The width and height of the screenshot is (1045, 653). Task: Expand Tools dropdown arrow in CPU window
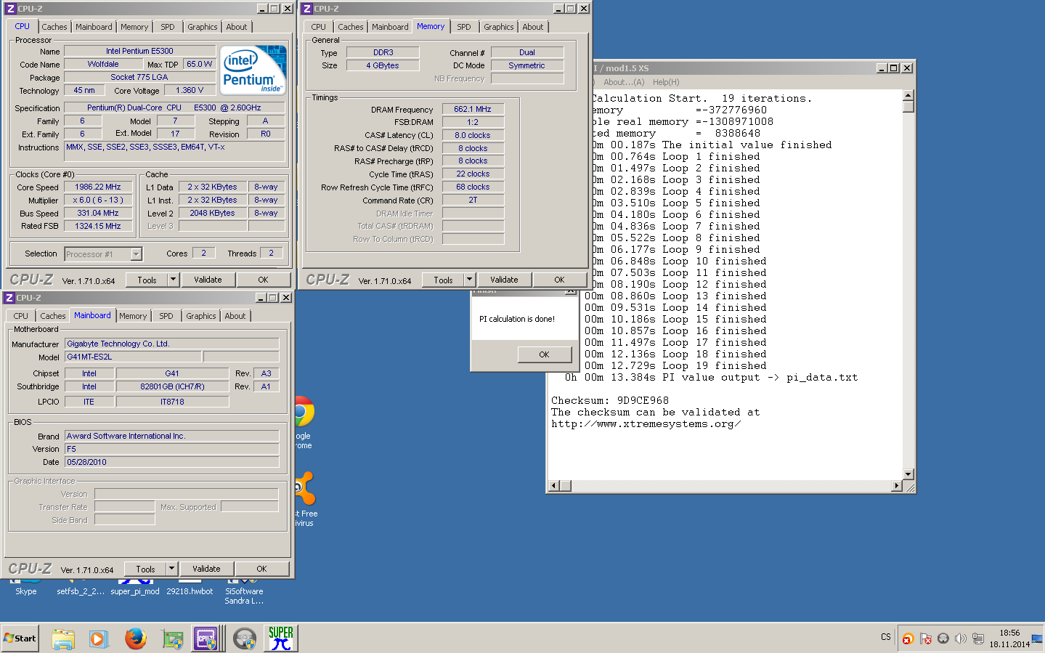[173, 280]
